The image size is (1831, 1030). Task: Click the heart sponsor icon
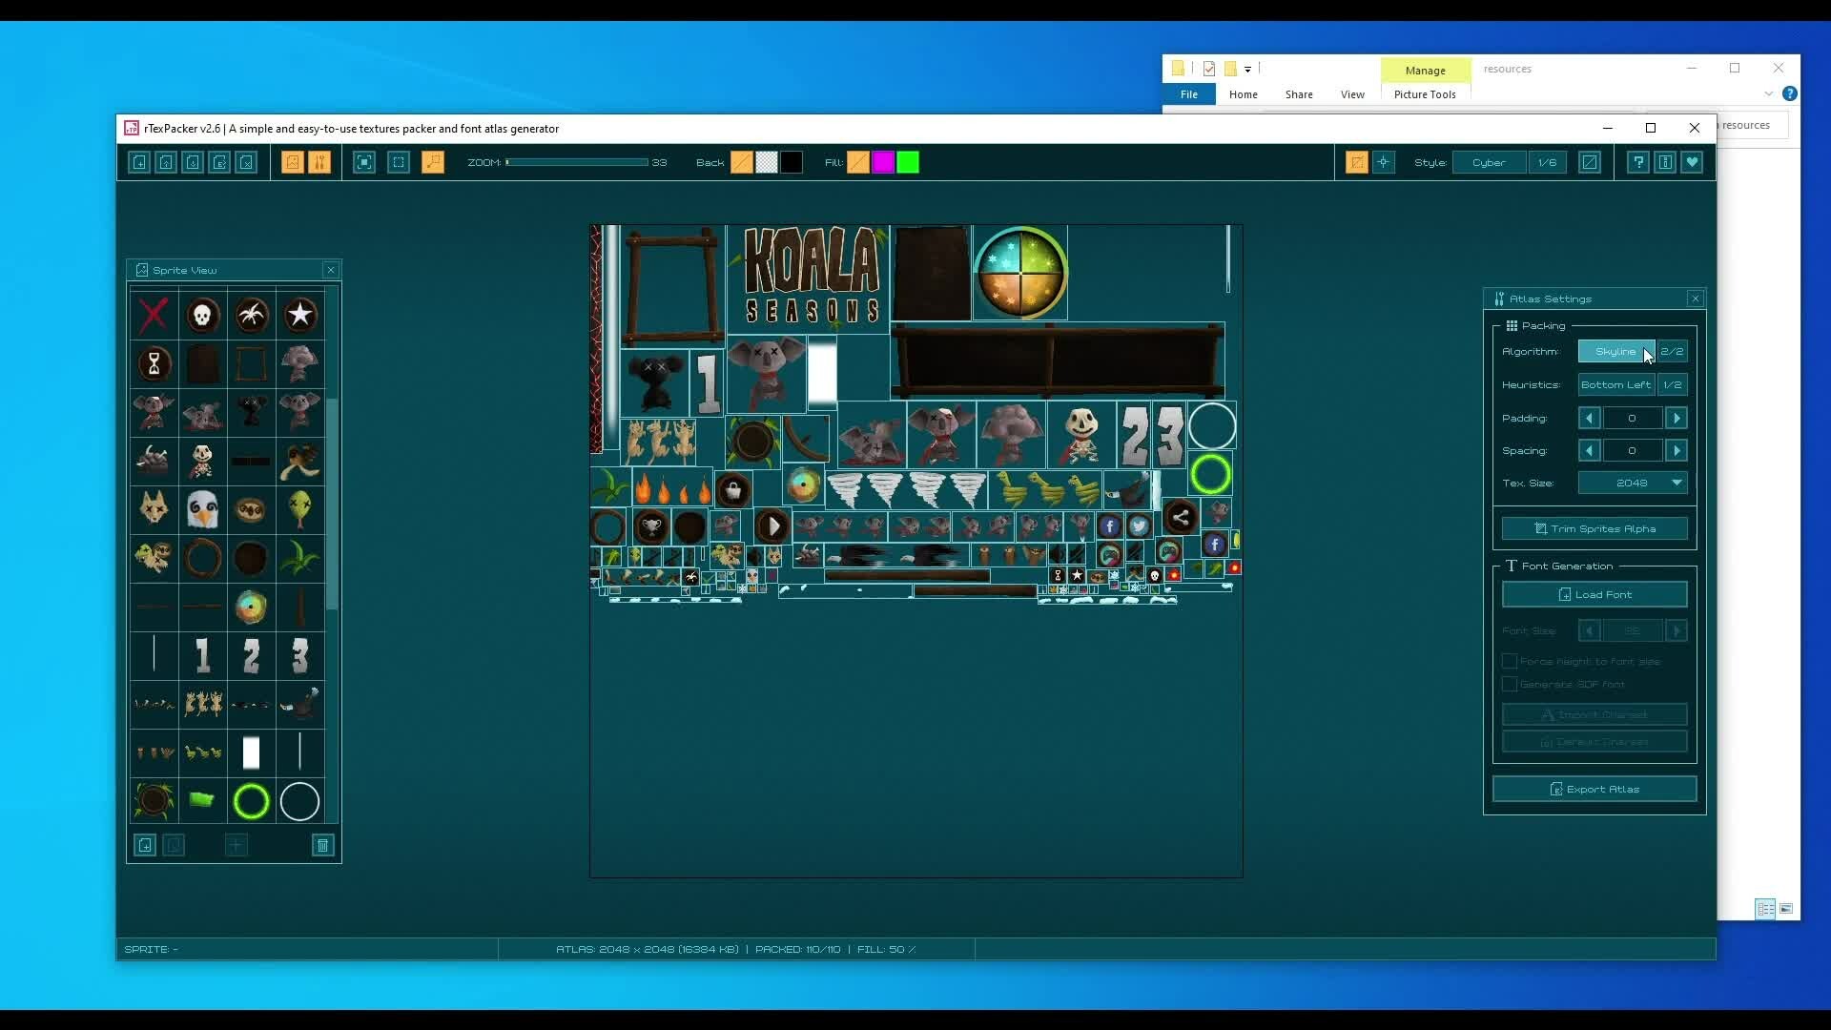[x=1692, y=163]
